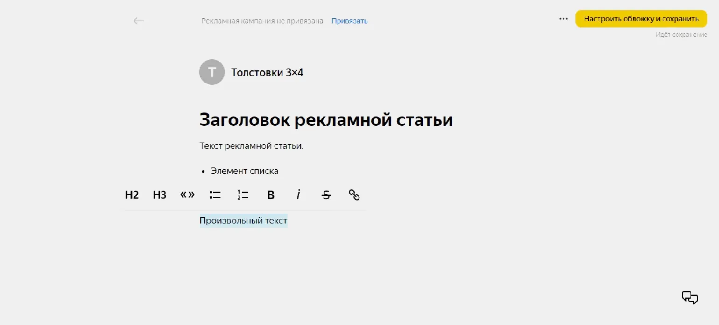Apply the H2 heading style
719x325 pixels.
click(132, 195)
